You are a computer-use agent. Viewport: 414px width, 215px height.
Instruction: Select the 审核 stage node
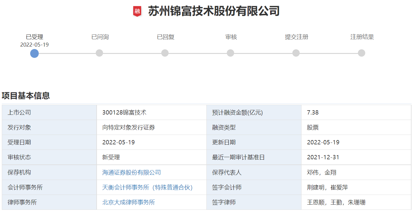click(x=231, y=53)
